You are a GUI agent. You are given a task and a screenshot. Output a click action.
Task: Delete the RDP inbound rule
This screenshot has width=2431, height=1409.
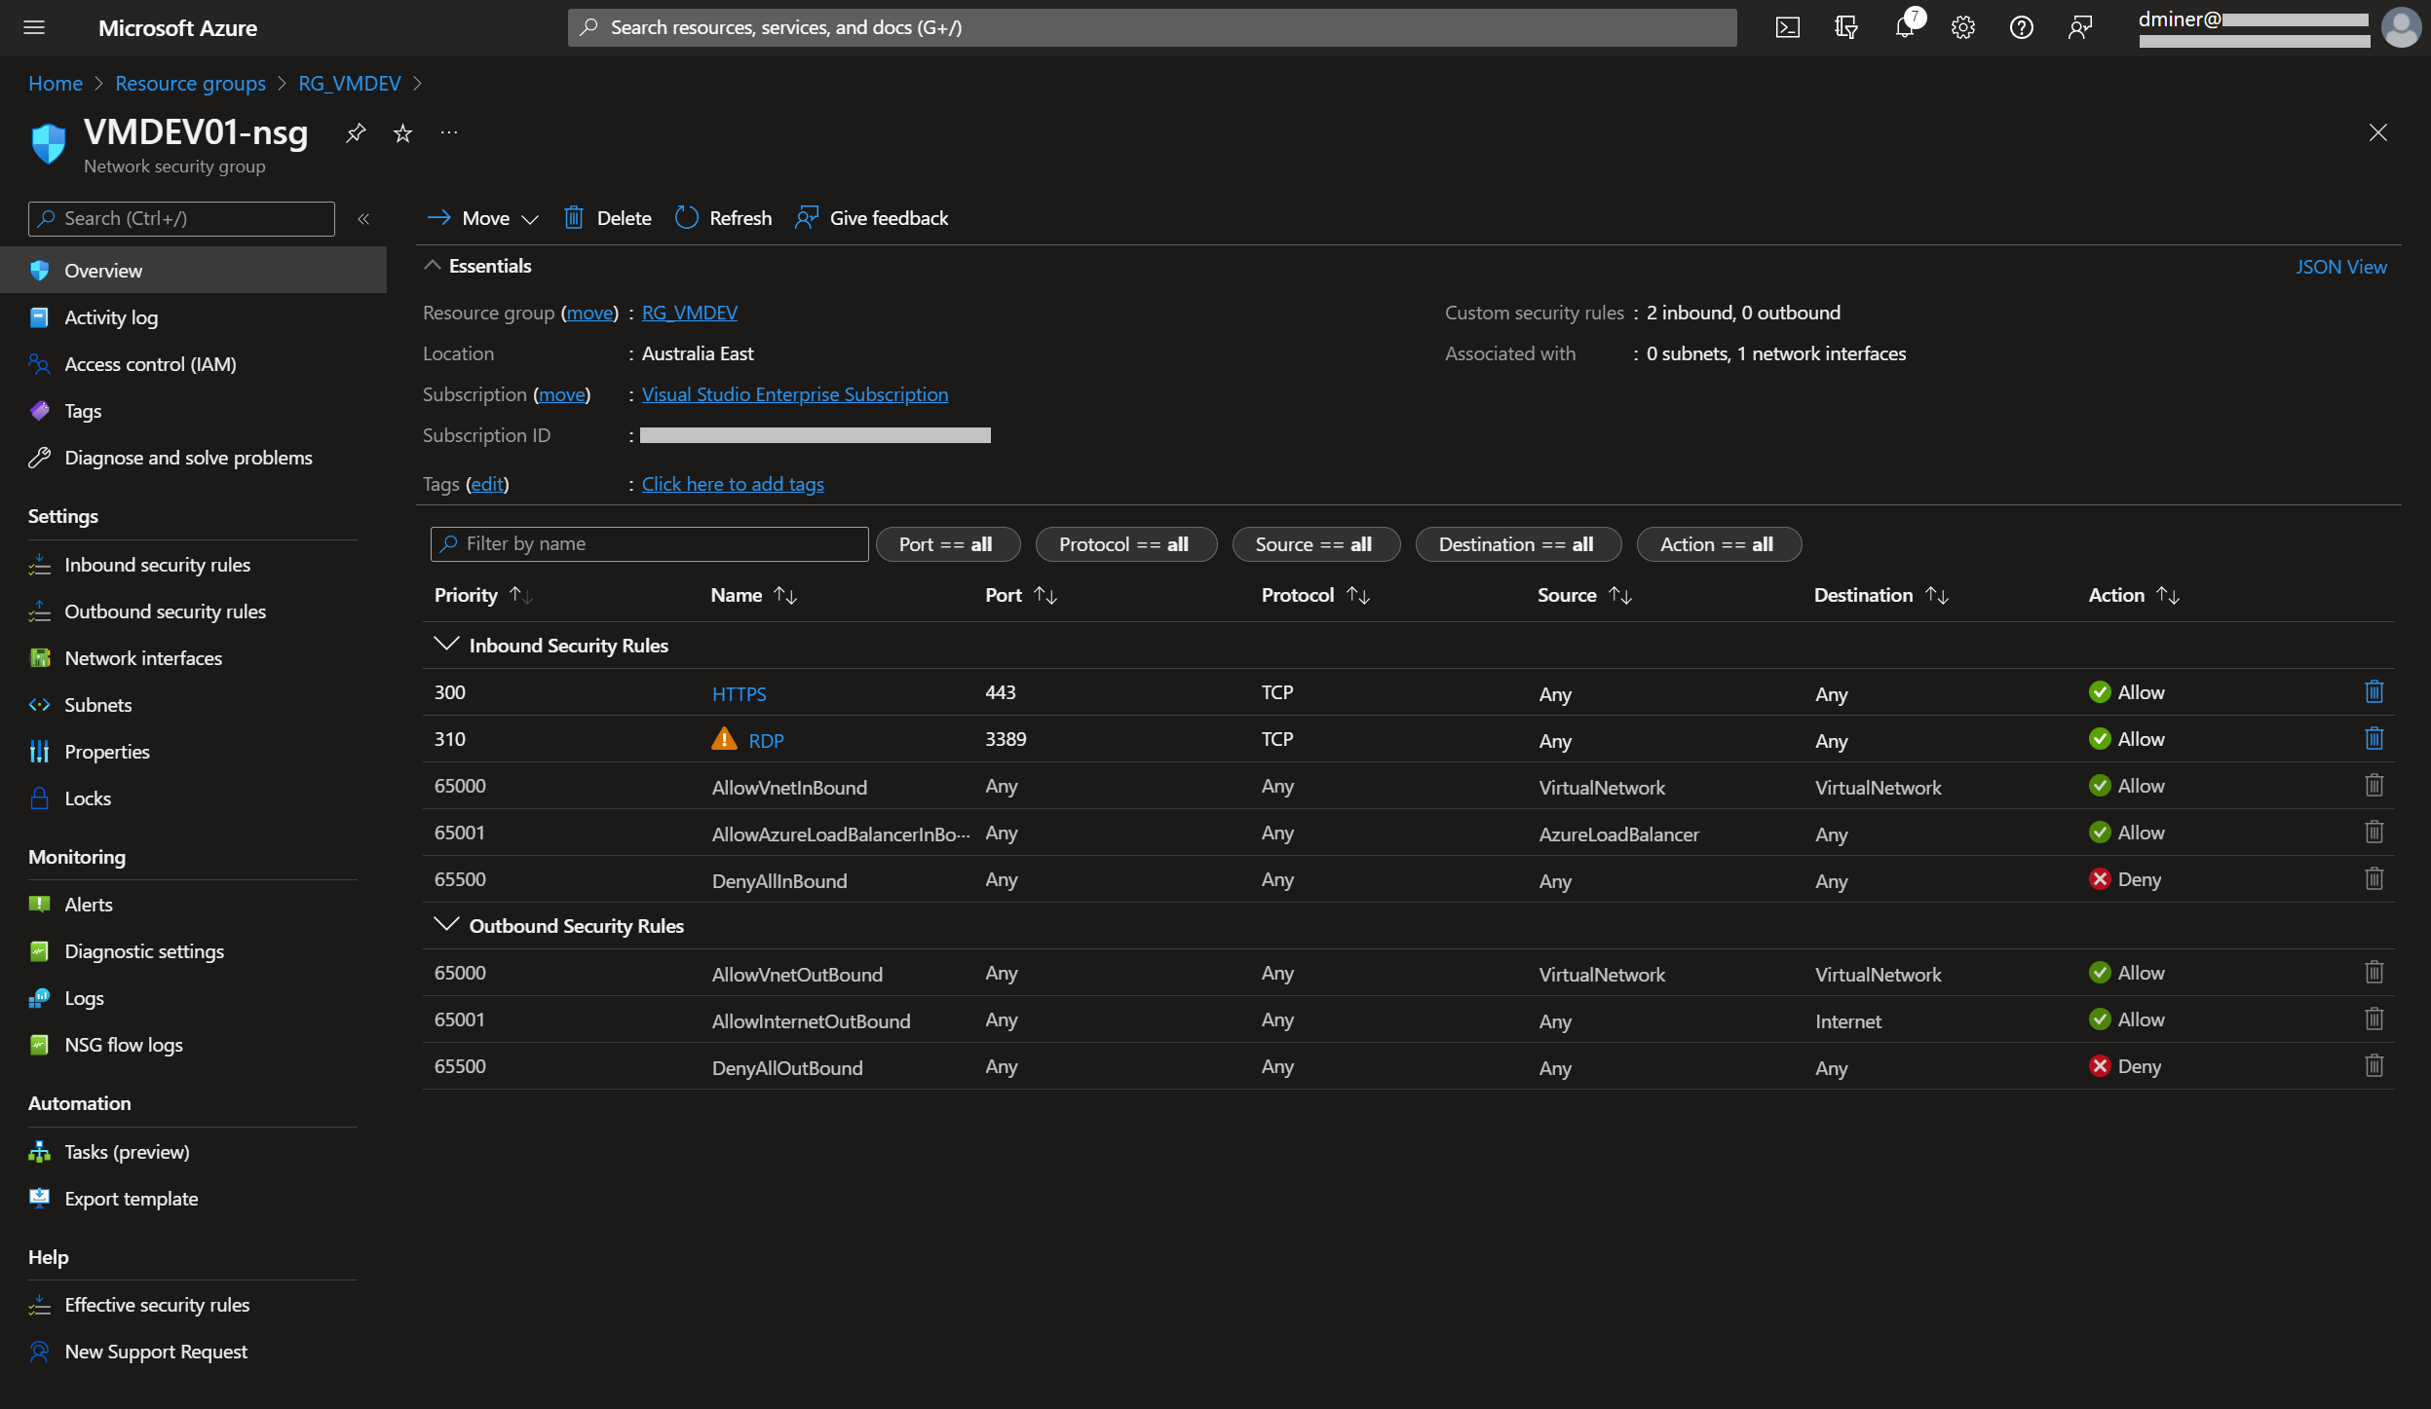(x=2374, y=739)
